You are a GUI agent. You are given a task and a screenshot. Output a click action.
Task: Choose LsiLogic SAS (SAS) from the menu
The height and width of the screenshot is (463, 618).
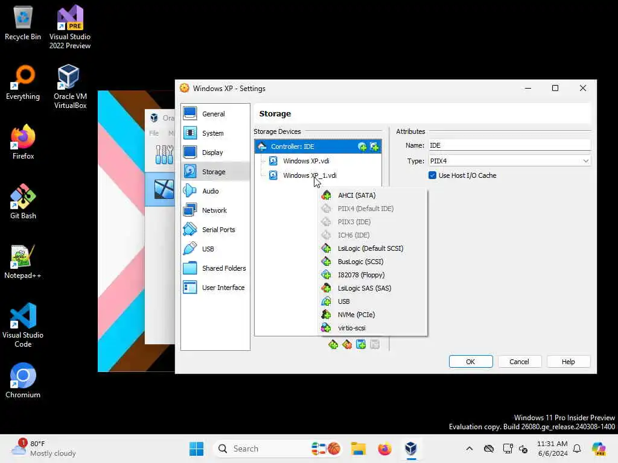coord(372,288)
